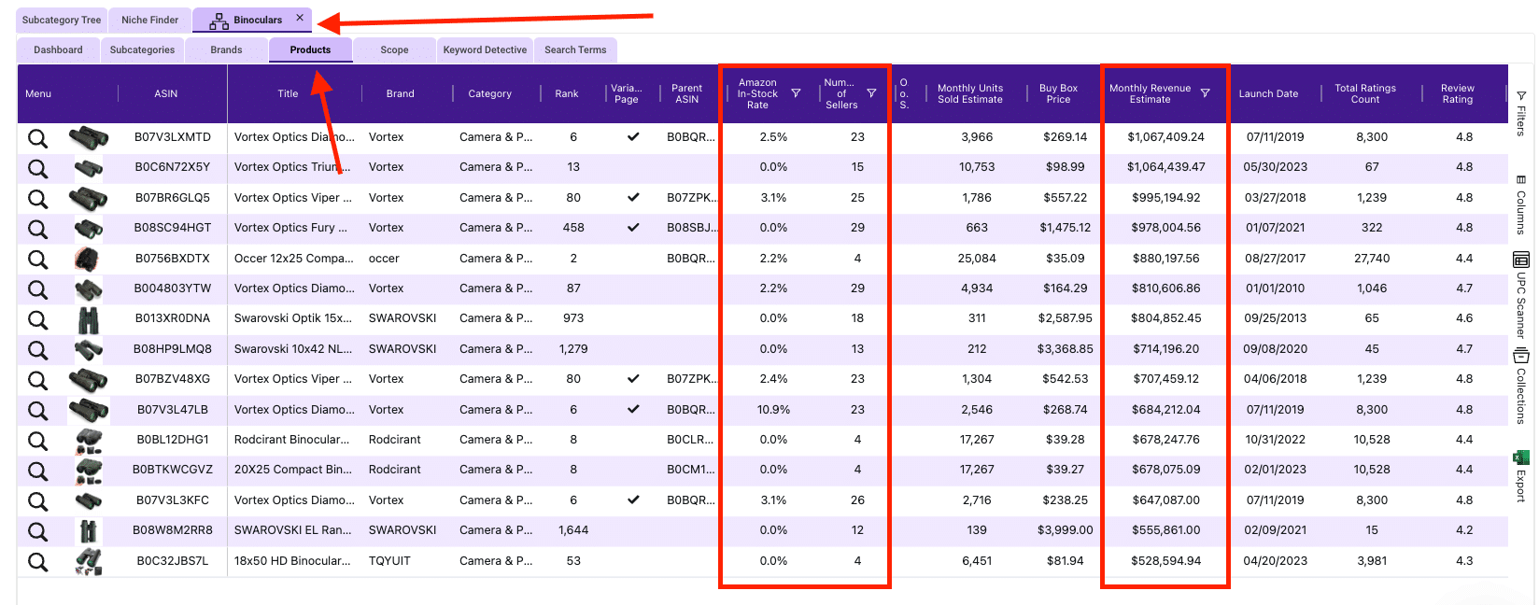Screen dimensions: 1539x605
Task: Select units sold cell 25,084
Action: 977,259
